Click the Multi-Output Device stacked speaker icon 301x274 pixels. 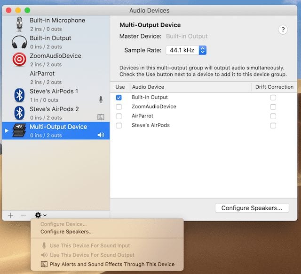point(19,130)
